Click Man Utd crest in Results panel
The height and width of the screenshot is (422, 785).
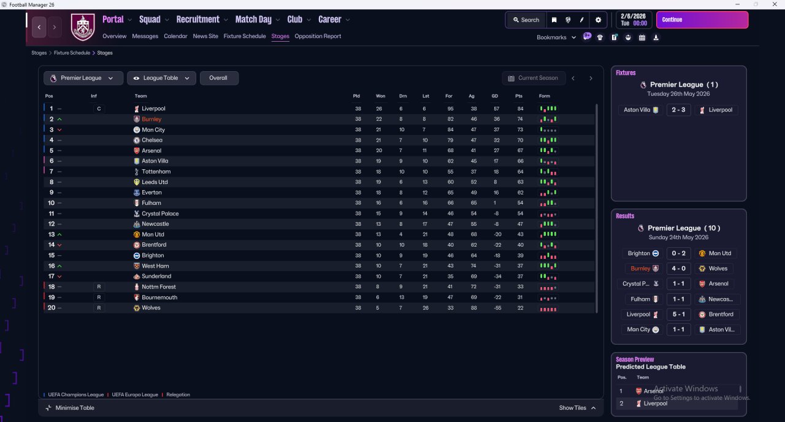(702, 253)
